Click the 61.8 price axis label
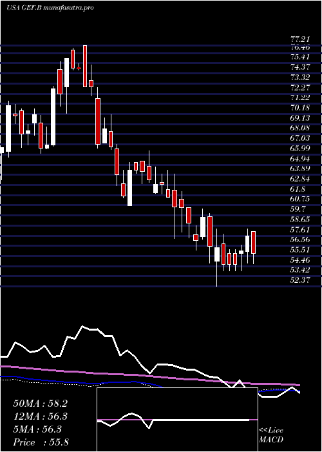The width and height of the screenshot is (322, 452). pyautogui.click(x=298, y=189)
